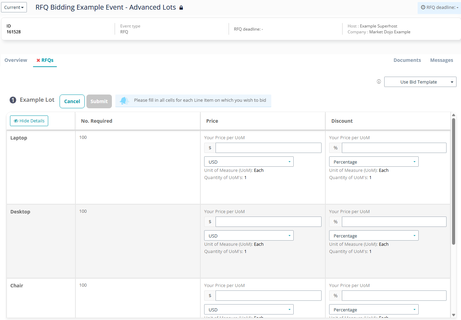Click the Cancel button
The height and width of the screenshot is (320, 461).
coord(72,101)
